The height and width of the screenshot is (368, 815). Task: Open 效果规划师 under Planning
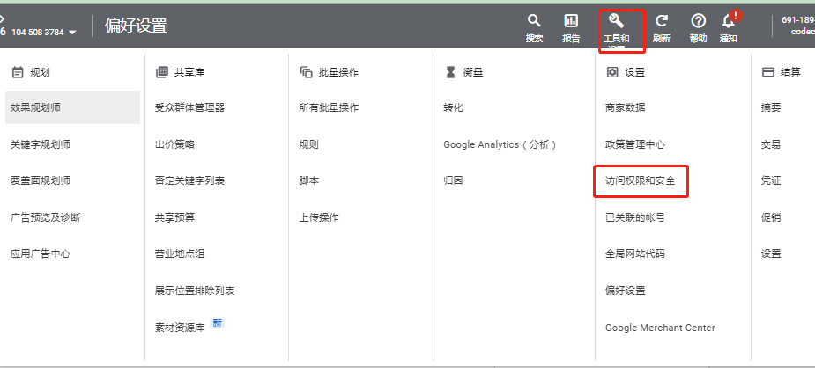click(35, 107)
